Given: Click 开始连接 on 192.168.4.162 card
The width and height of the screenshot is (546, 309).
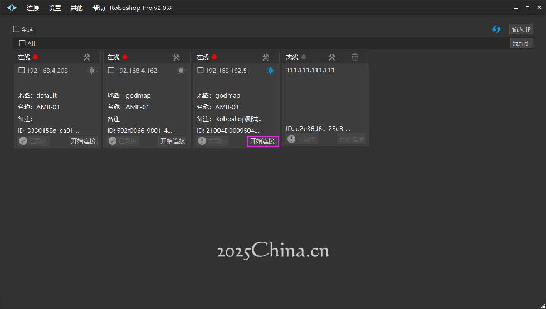Looking at the screenshot, I should 173,141.
